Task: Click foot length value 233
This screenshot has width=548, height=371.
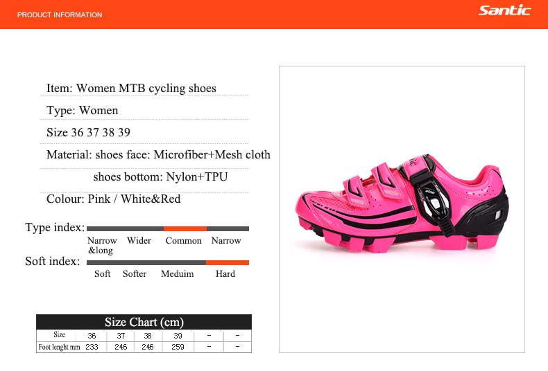Action: (x=92, y=347)
